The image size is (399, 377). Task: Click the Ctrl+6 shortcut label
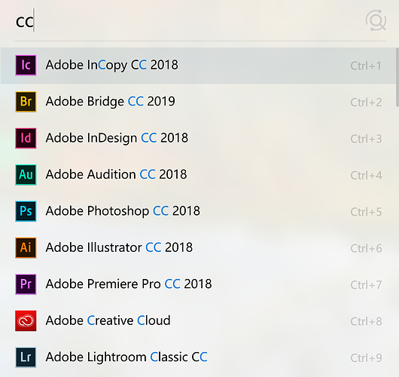(366, 248)
